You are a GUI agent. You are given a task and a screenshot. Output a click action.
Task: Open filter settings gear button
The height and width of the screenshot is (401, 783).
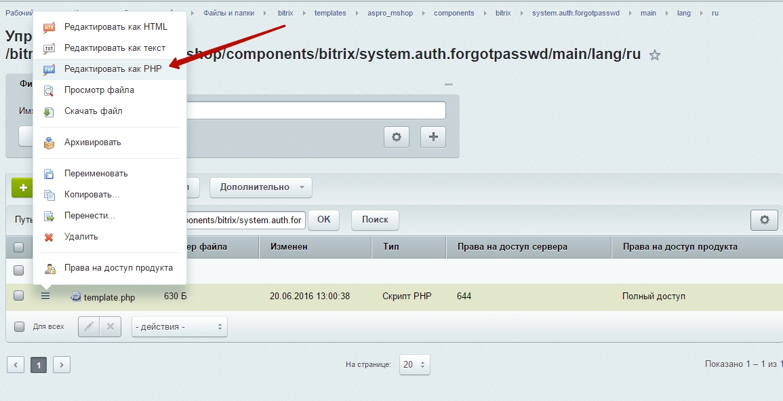[x=397, y=137]
